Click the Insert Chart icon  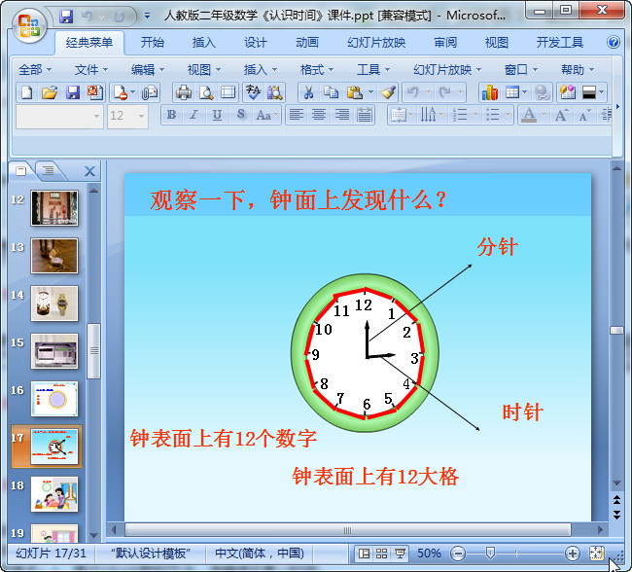[490, 92]
